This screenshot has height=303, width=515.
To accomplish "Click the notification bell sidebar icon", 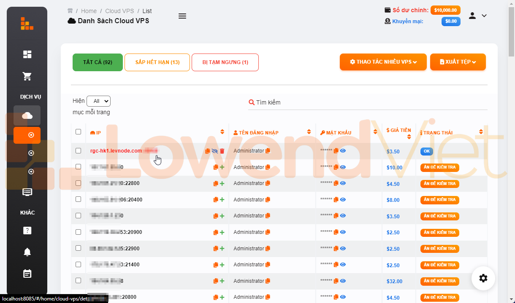I will click(x=27, y=252).
